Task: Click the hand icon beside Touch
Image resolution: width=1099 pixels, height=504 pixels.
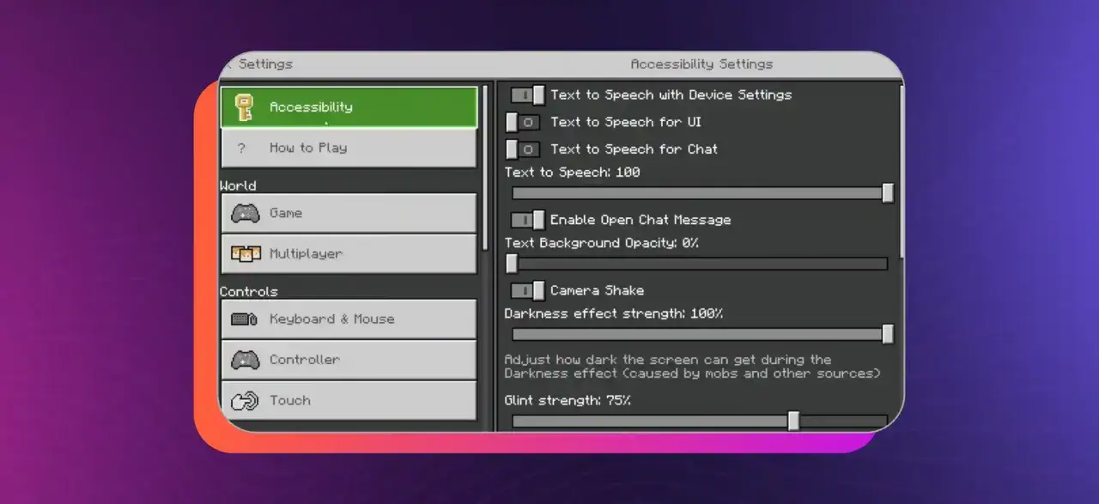Action: (x=246, y=401)
